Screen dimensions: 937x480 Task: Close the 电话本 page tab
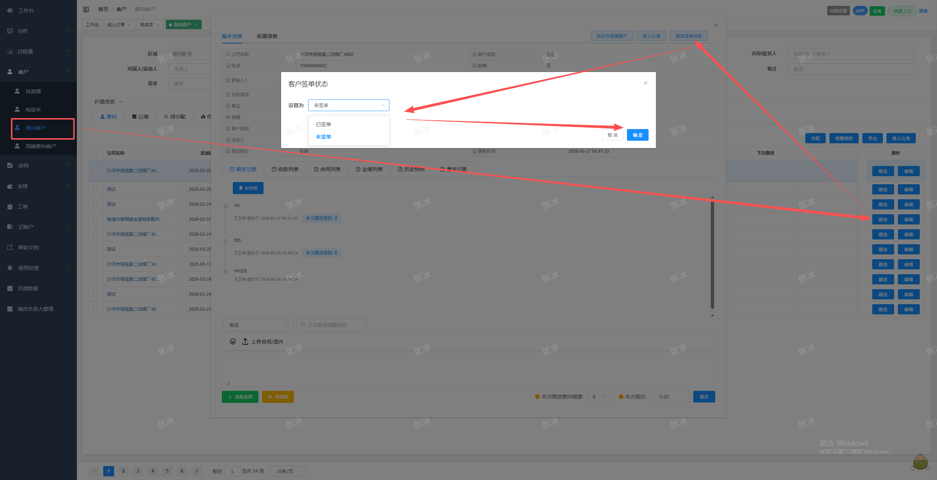tap(158, 25)
